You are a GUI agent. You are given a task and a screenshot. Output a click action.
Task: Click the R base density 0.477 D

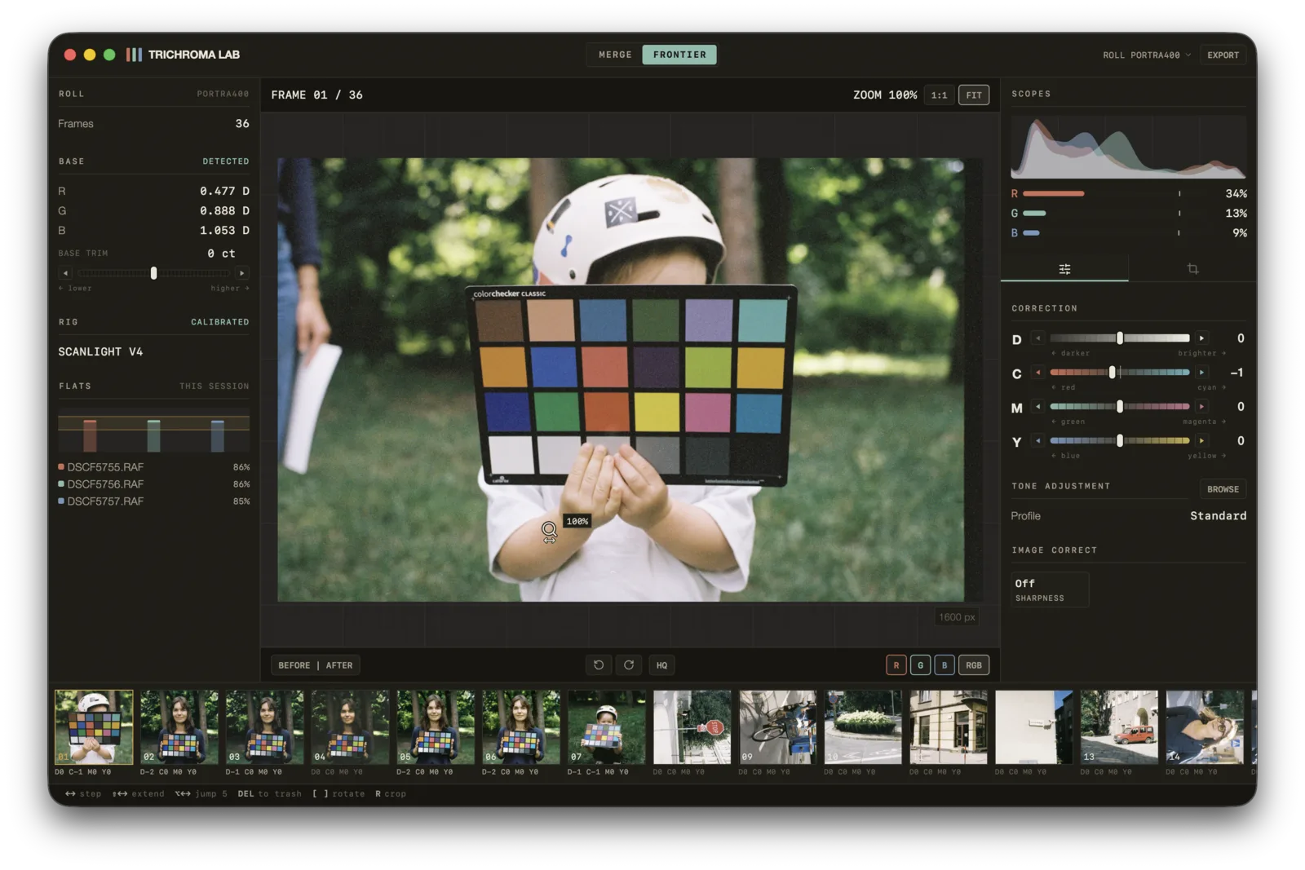click(x=224, y=191)
